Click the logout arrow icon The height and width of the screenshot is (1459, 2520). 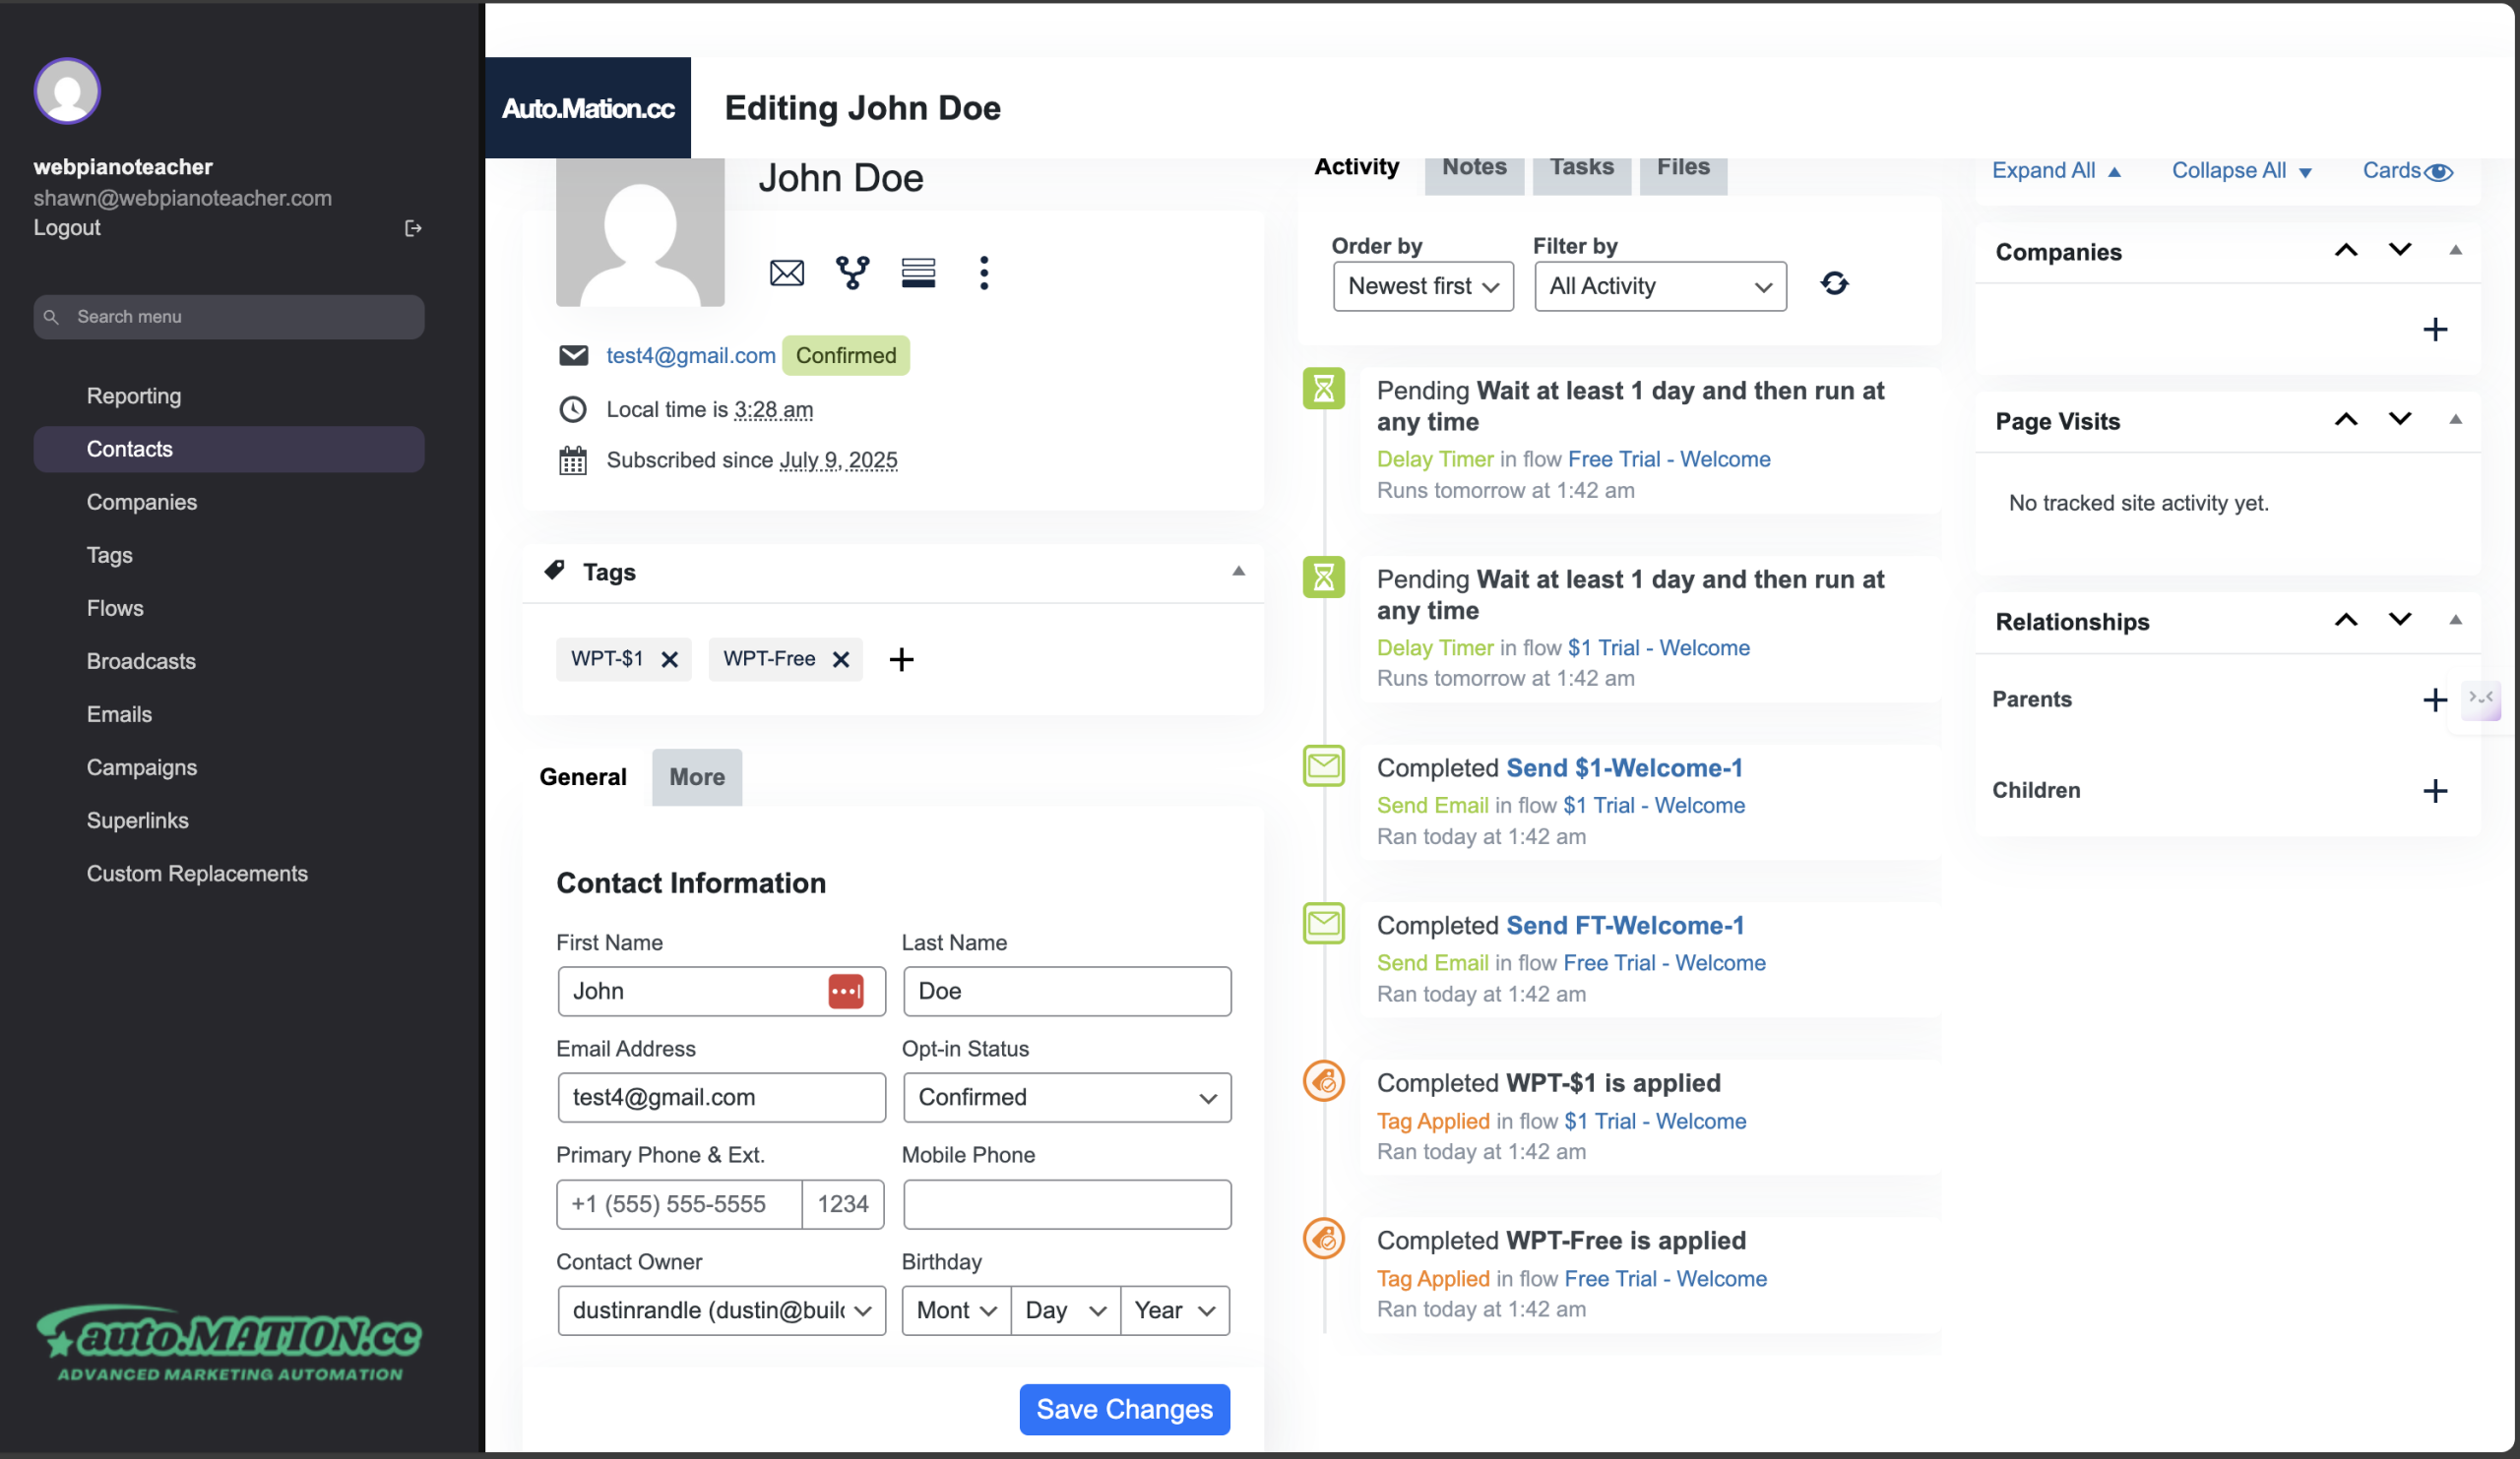coord(413,229)
